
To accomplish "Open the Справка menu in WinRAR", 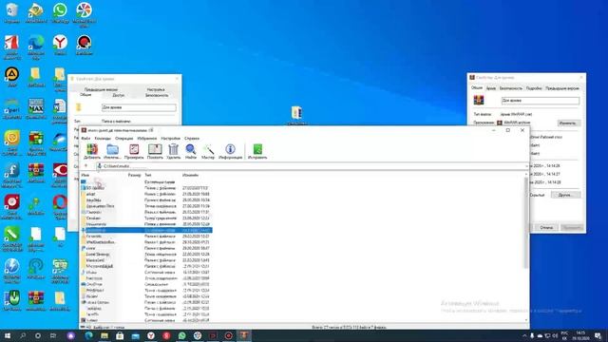I will click(192, 138).
